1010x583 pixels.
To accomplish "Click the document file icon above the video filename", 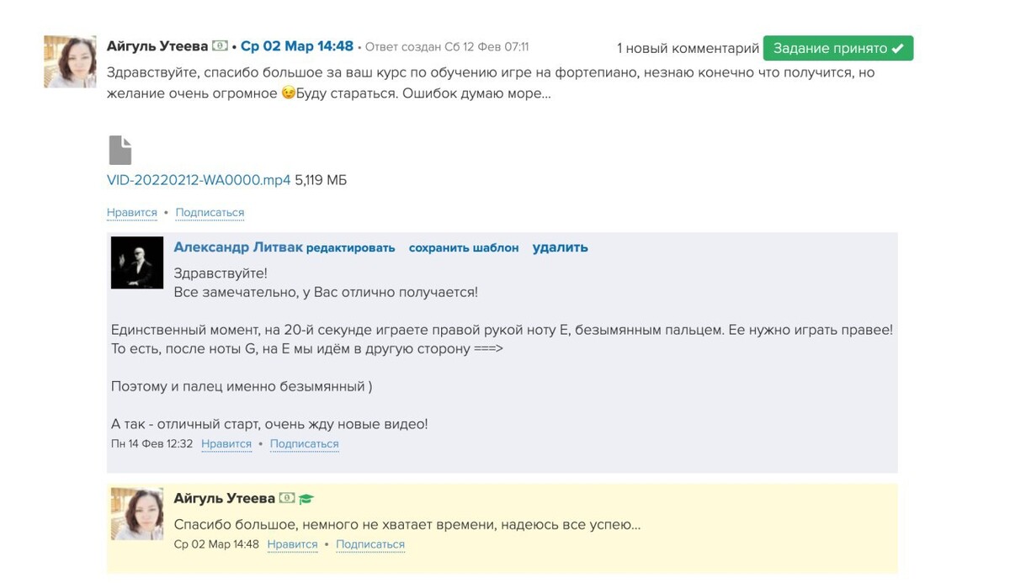I will click(x=120, y=151).
